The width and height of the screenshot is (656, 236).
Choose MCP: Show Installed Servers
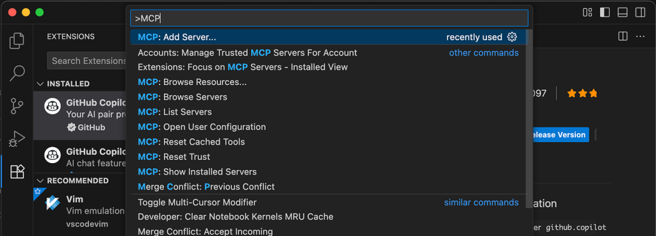pyautogui.click(x=329, y=171)
